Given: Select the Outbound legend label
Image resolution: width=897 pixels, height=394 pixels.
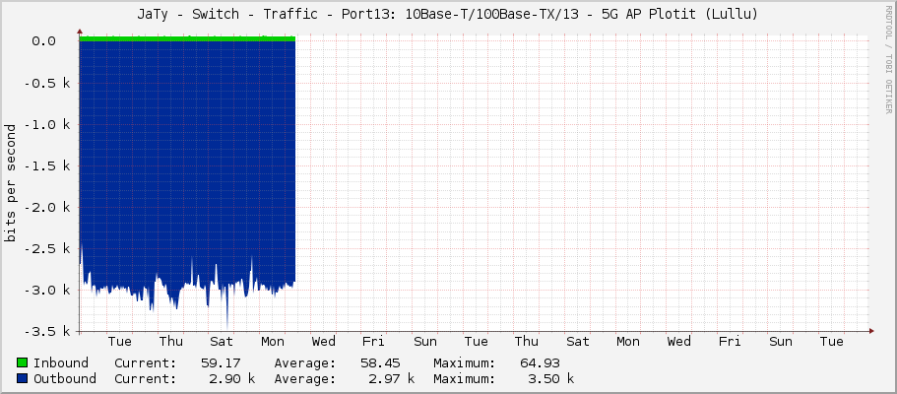Looking at the screenshot, I should (x=65, y=378).
